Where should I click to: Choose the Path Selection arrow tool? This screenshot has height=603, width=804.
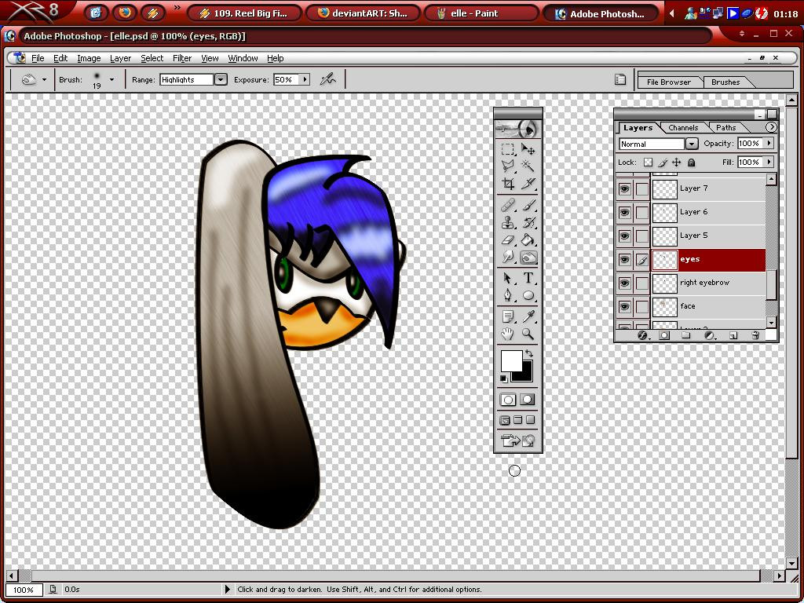click(508, 279)
